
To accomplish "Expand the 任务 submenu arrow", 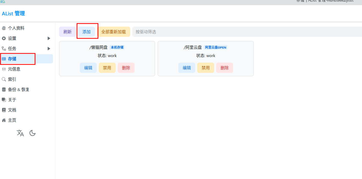I will click(x=49, y=49).
